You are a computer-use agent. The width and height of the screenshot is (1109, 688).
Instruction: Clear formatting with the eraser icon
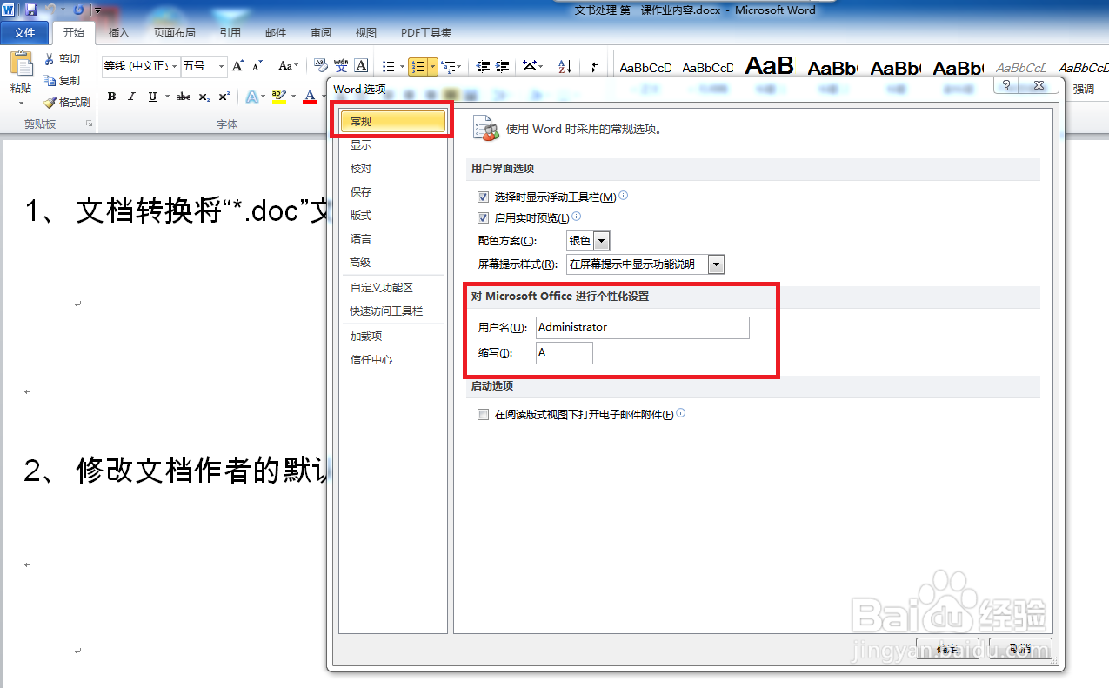click(319, 66)
